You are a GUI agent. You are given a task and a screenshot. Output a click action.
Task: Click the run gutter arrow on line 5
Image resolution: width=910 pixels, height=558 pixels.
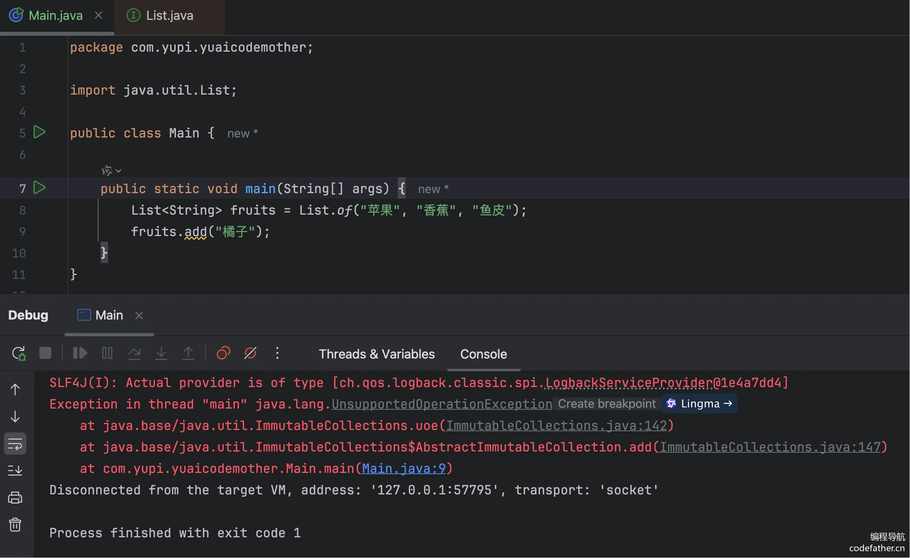[x=39, y=132]
